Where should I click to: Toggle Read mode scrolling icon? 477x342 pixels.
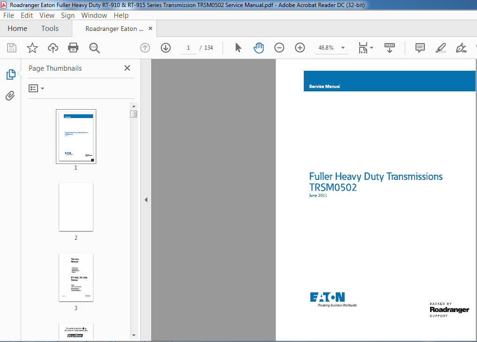(389, 48)
